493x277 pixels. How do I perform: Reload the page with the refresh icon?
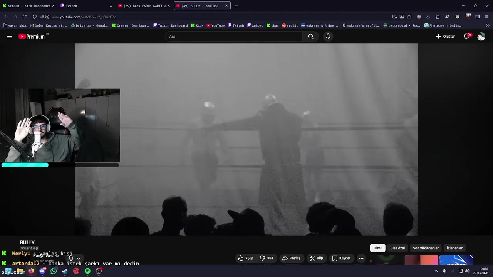point(25,17)
